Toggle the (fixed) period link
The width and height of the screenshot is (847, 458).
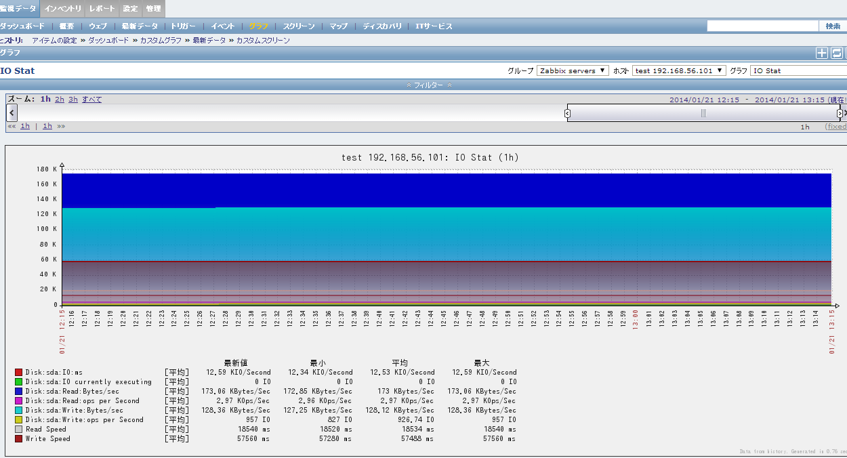[x=835, y=127]
